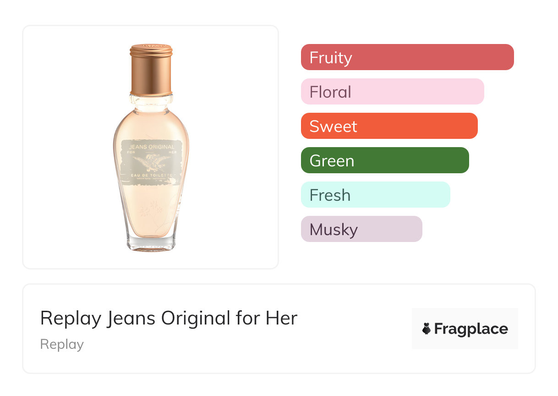Image resolution: width=558 pixels, height=396 pixels.
Task: Select the mint Fresh accord bar
Action: 375,195
